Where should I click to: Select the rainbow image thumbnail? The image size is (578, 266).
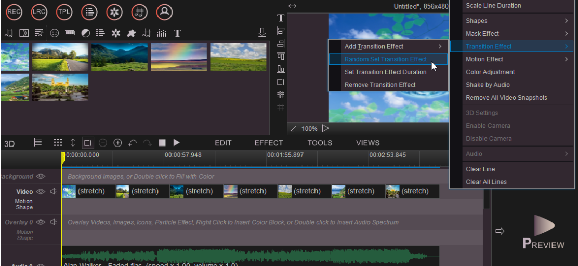(x=179, y=57)
